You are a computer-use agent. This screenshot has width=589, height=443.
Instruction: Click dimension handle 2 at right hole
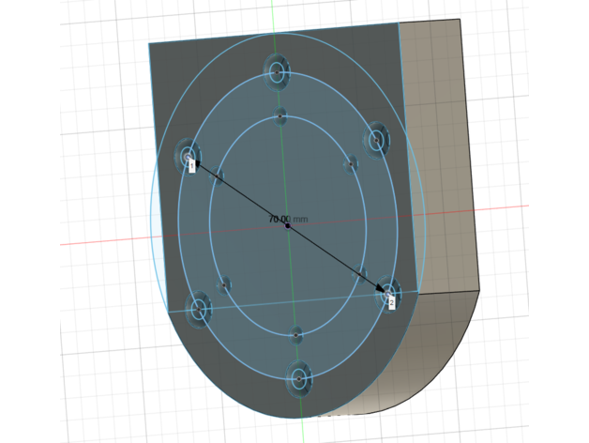click(391, 302)
